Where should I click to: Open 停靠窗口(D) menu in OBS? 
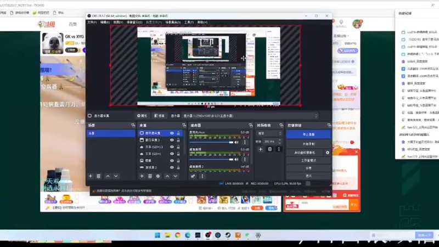click(x=134, y=22)
